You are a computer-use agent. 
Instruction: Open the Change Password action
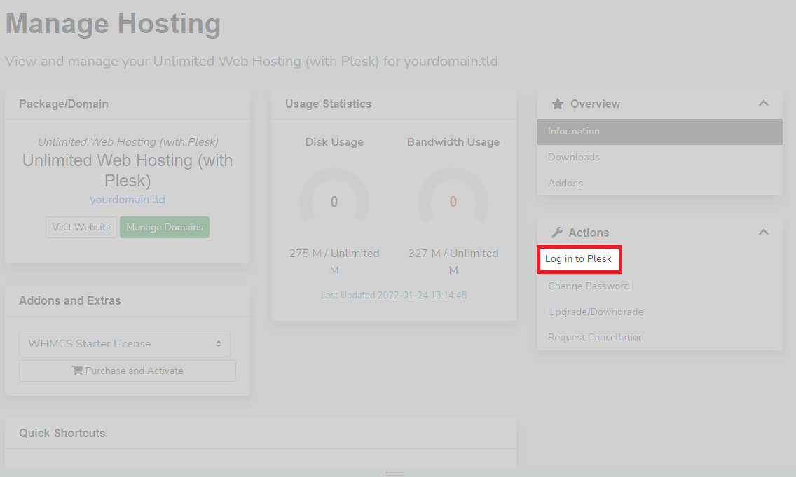click(x=589, y=286)
